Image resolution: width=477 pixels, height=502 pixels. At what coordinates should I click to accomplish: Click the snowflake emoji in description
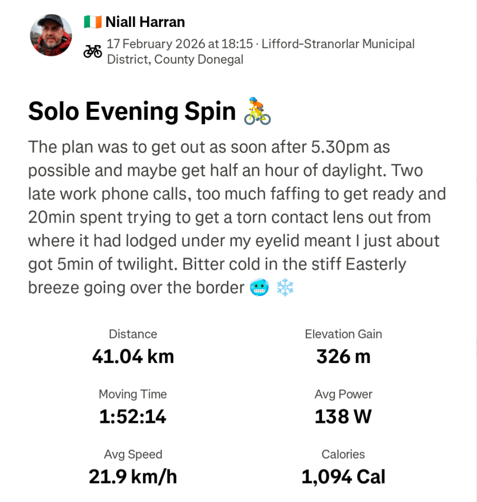285,289
